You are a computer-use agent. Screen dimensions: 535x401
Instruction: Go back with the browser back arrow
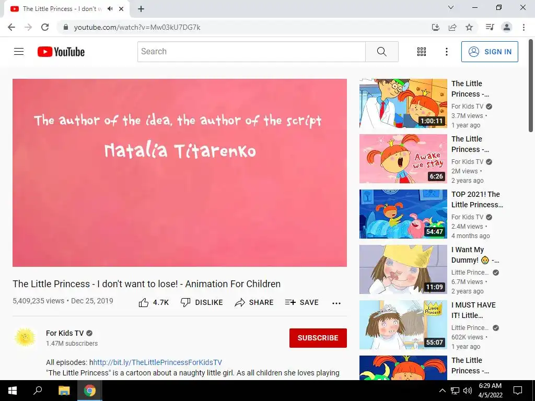11,27
